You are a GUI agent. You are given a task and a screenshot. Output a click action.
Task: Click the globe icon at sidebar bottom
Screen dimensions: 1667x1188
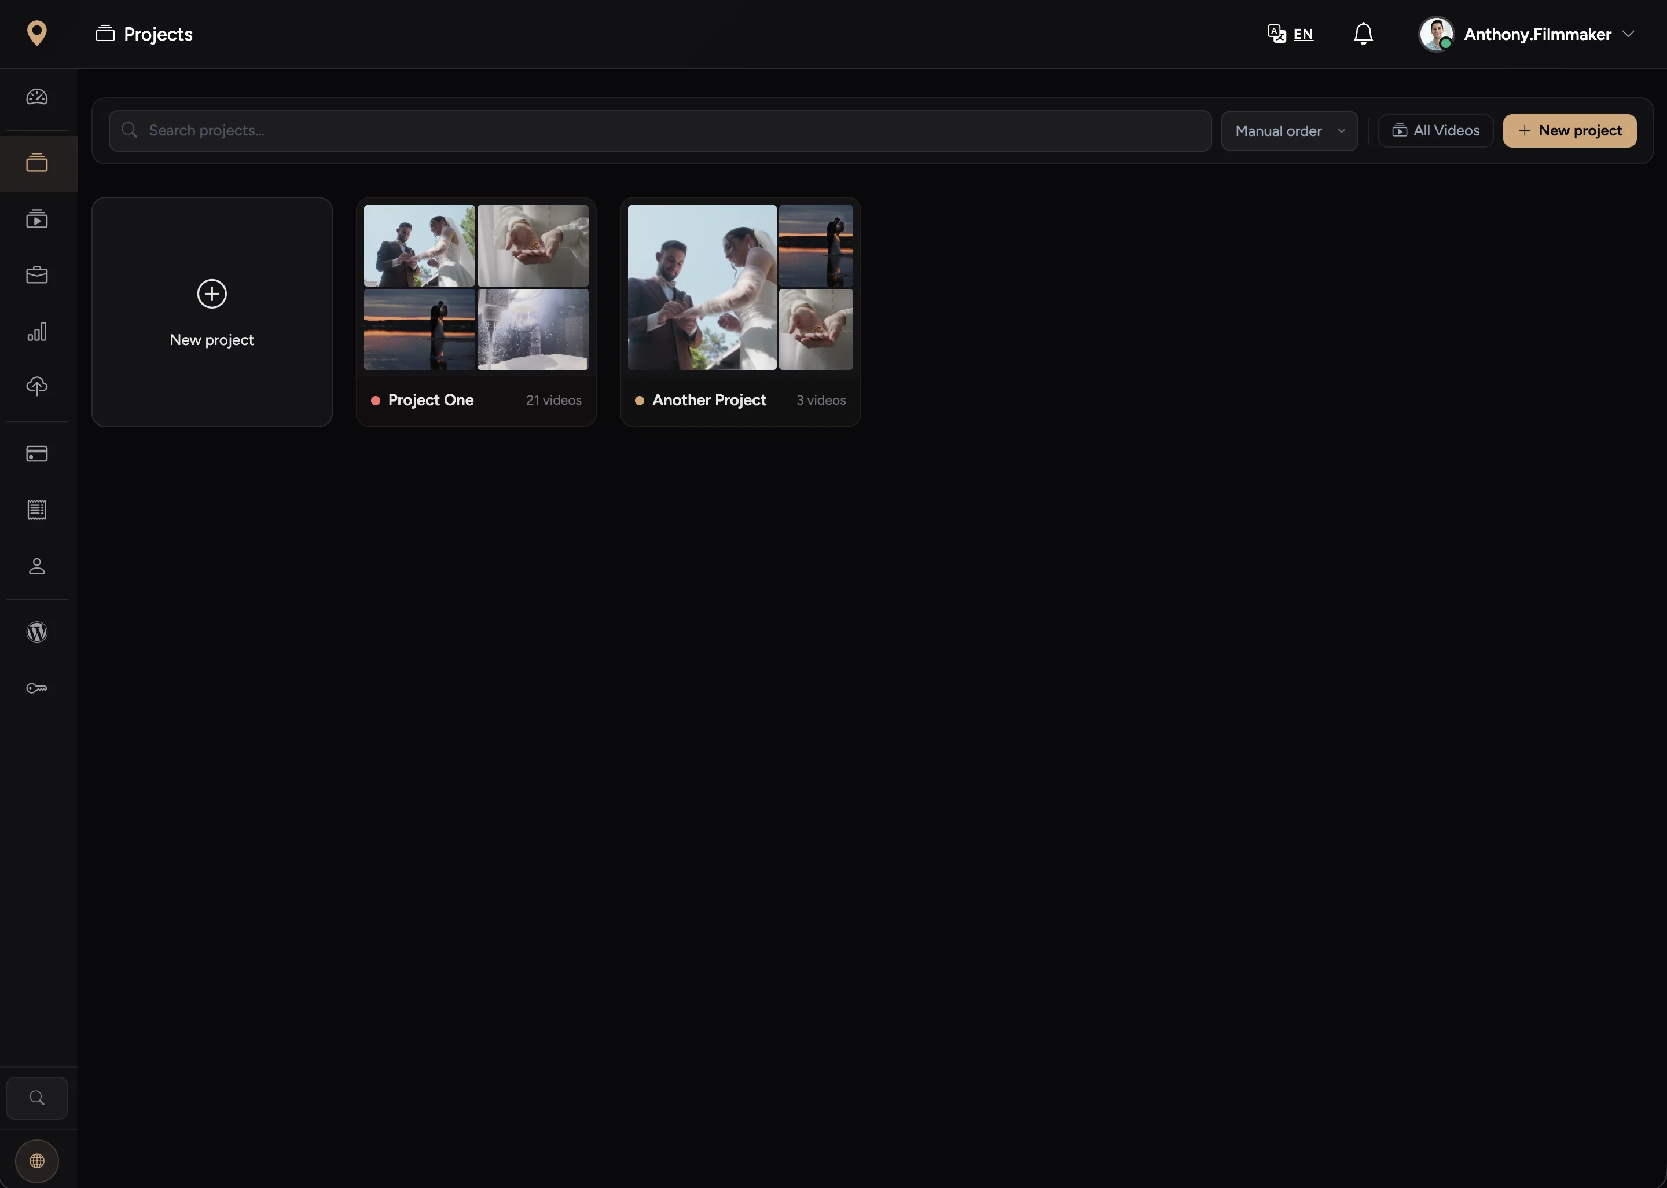(x=36, y=1161)
